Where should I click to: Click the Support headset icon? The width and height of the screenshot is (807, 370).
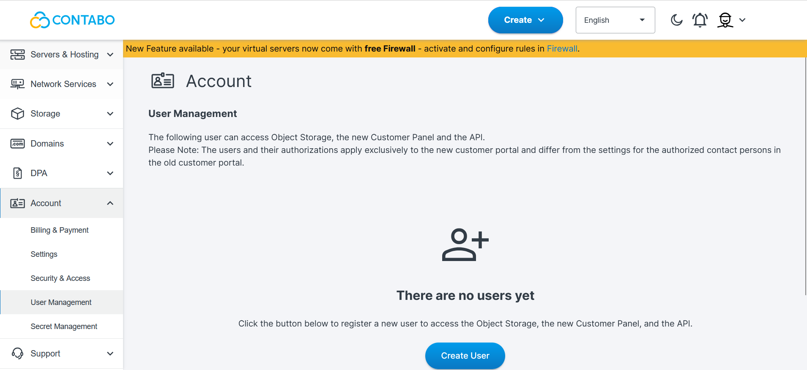click(17, 354)
